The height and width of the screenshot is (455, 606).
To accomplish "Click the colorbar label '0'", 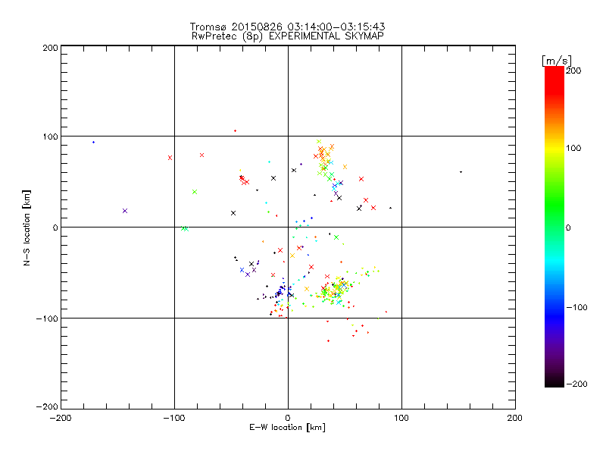I will point(568,227).
